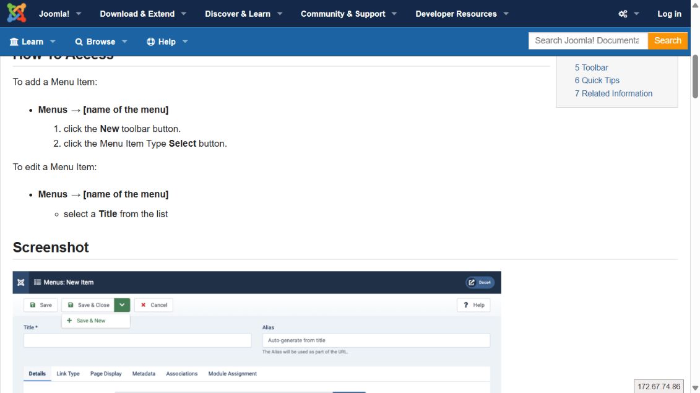700x393 pixels.
Task: Click 'To edit a Menu Item:' text
Action: [x=54, y=167]
